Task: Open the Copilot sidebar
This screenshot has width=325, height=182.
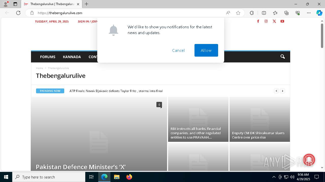Action: click(x=319, y=13)
